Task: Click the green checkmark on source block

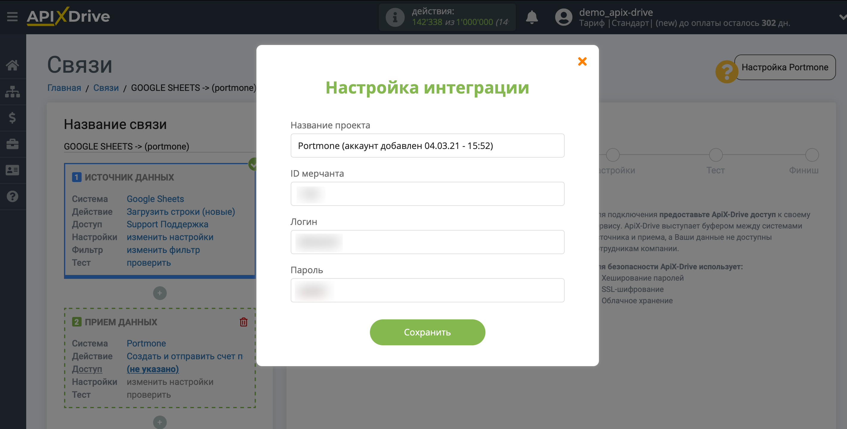Action: (253, 164)
